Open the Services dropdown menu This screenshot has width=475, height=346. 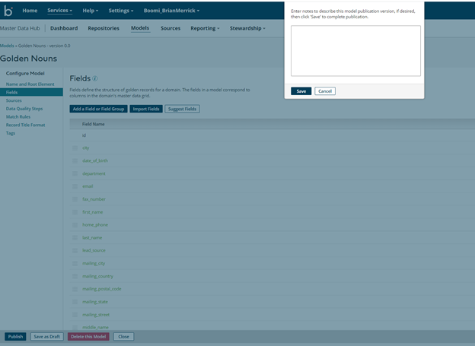coord(60,11)
